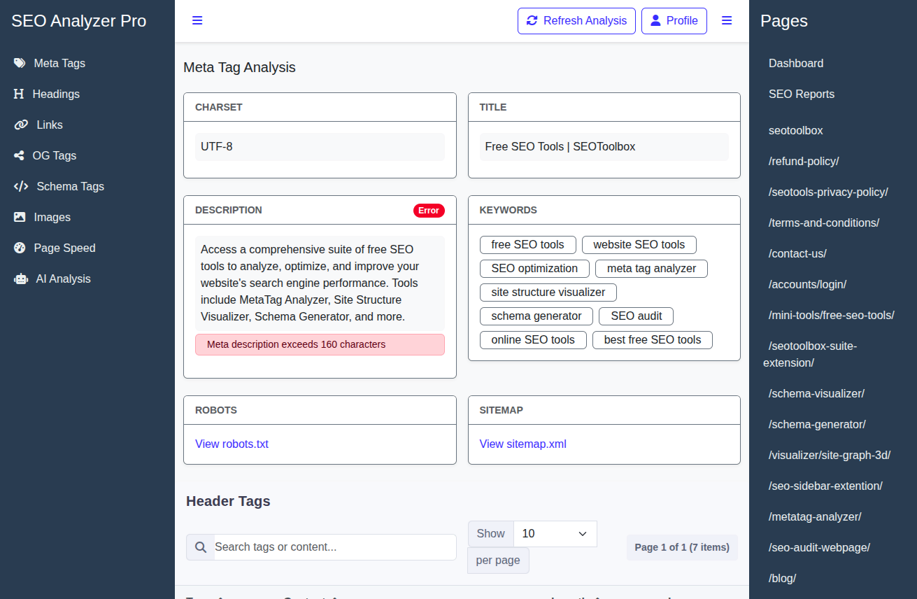Open the robots.txt link
917x599 pixels.
tap(232, 444)
